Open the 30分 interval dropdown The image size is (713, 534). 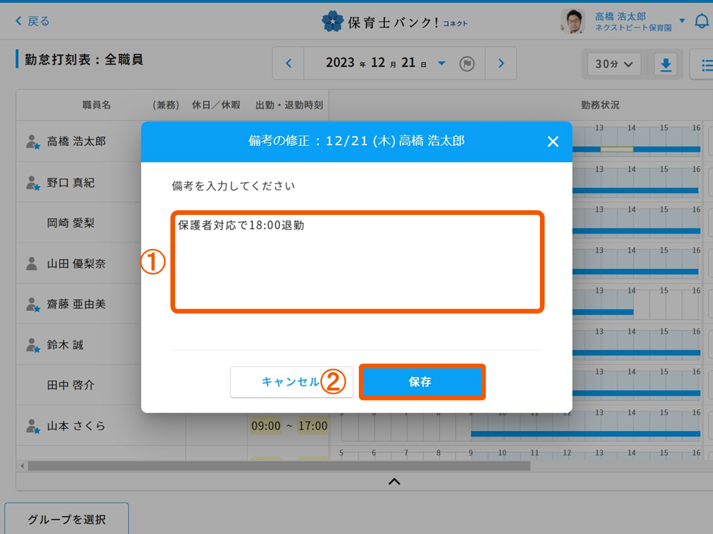coord(613,65)
